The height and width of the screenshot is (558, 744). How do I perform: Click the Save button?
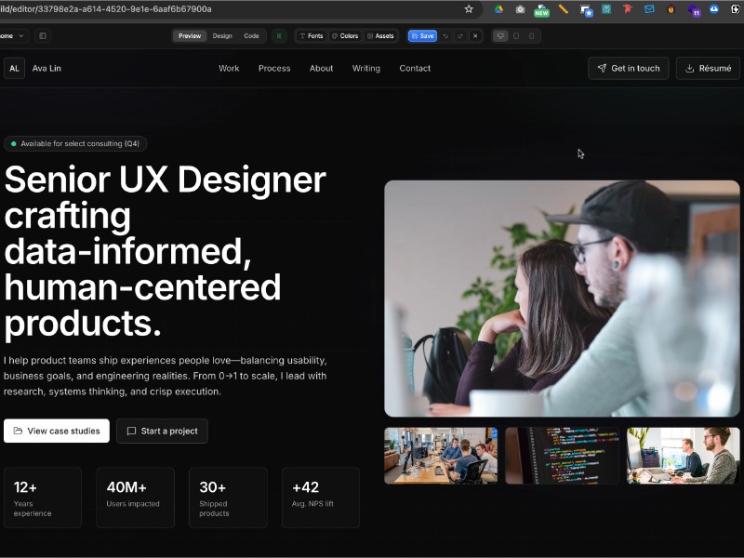(x=422, y=36)
